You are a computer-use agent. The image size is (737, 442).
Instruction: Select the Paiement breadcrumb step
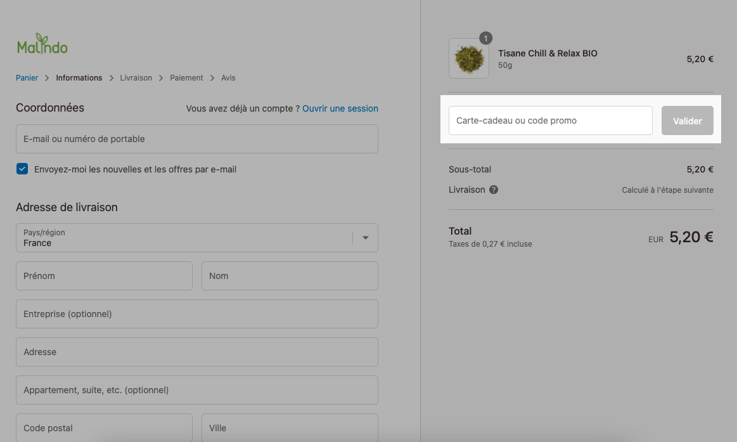point(186,78)
